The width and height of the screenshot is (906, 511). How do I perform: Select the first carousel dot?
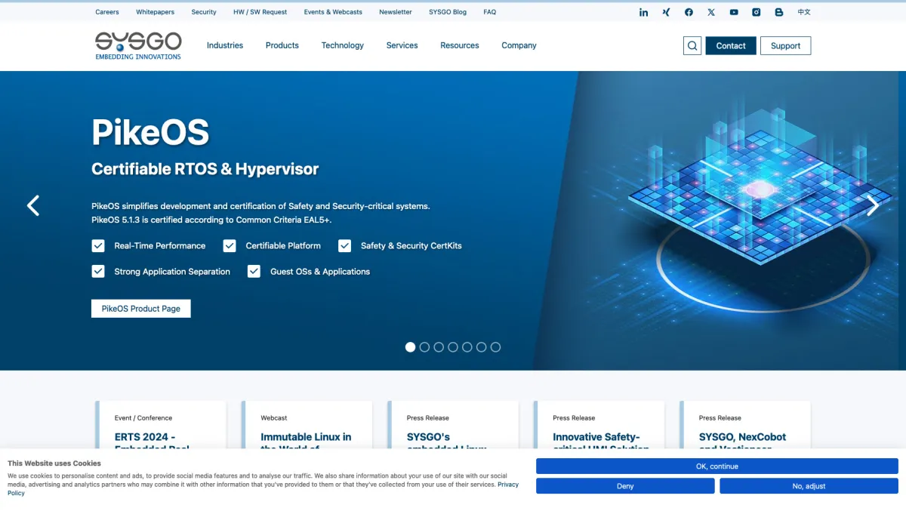pyautogui.click(x=410, y=347)
